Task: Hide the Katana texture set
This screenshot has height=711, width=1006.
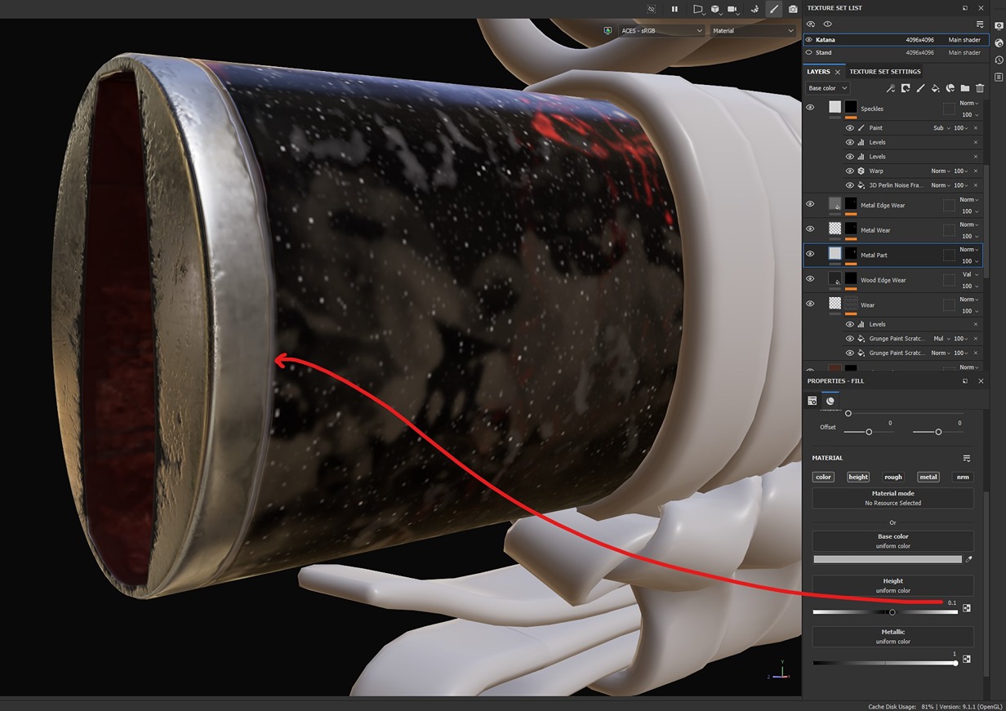Action: click(x=809, y=39)
